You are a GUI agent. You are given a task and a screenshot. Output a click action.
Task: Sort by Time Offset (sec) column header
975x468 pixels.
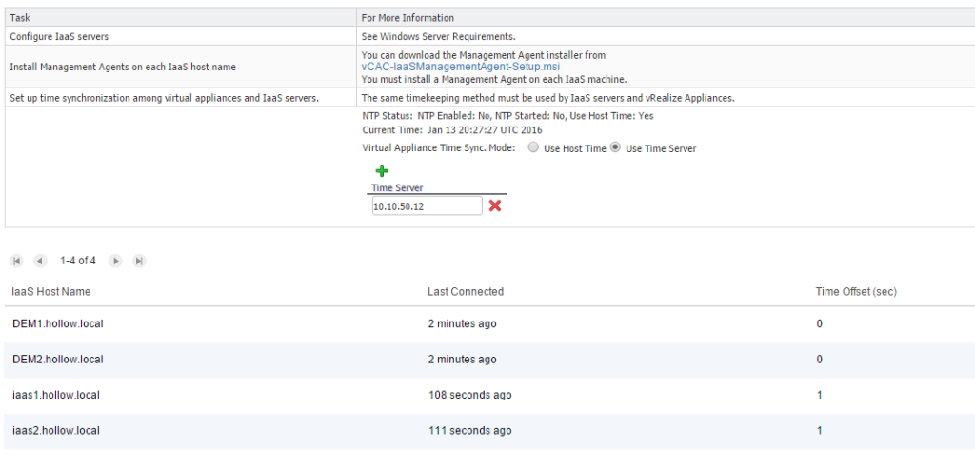coord(856,291)
